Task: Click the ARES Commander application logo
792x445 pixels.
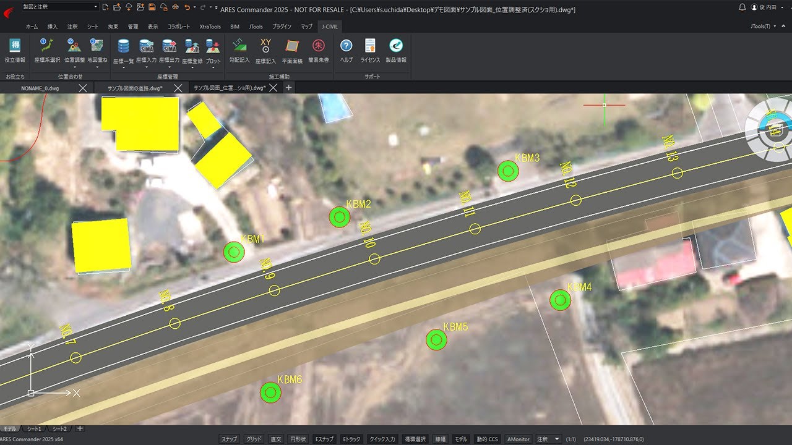Action: [x=9, y=11]
